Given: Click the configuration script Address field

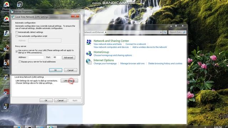Looking at the screenshot, I should click(45, 41).
